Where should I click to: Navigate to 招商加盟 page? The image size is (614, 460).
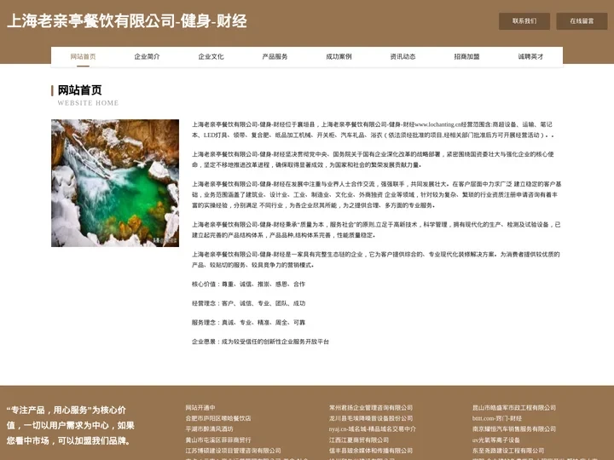[466, 57]
